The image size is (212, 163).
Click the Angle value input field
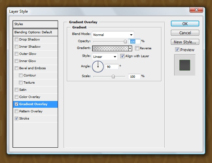(x=112, y=66)
